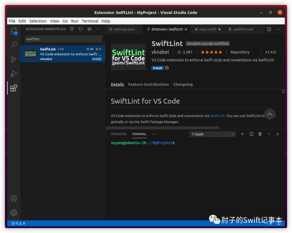
Task: Switch to .swiftformat editor tab
Action: 243,29
